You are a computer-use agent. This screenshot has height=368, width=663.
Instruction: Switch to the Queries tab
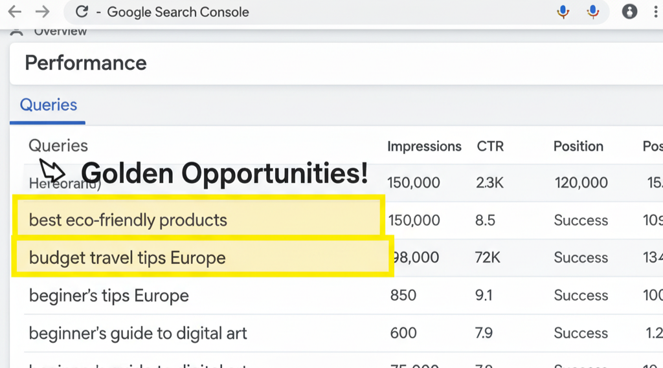pyautogui.click(x=49, y=105)
